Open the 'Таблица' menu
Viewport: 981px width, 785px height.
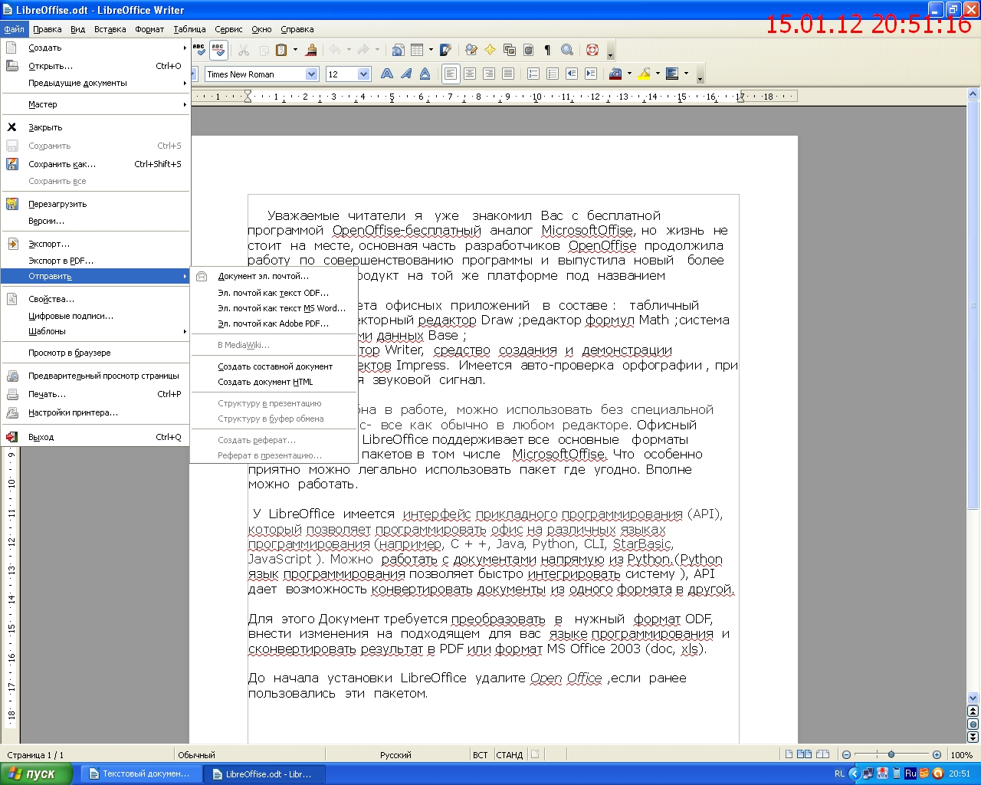[x=189, y=29]
